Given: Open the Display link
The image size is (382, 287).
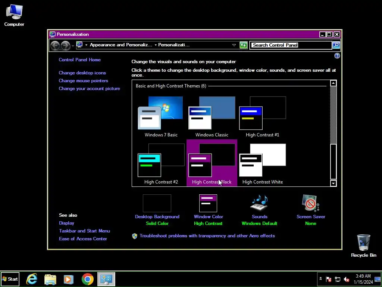Looking at the screenshot, I should click(x=66, y=223).
